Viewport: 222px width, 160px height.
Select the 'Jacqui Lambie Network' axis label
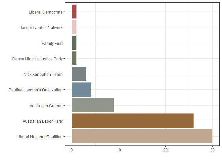(x=41, y=28)
